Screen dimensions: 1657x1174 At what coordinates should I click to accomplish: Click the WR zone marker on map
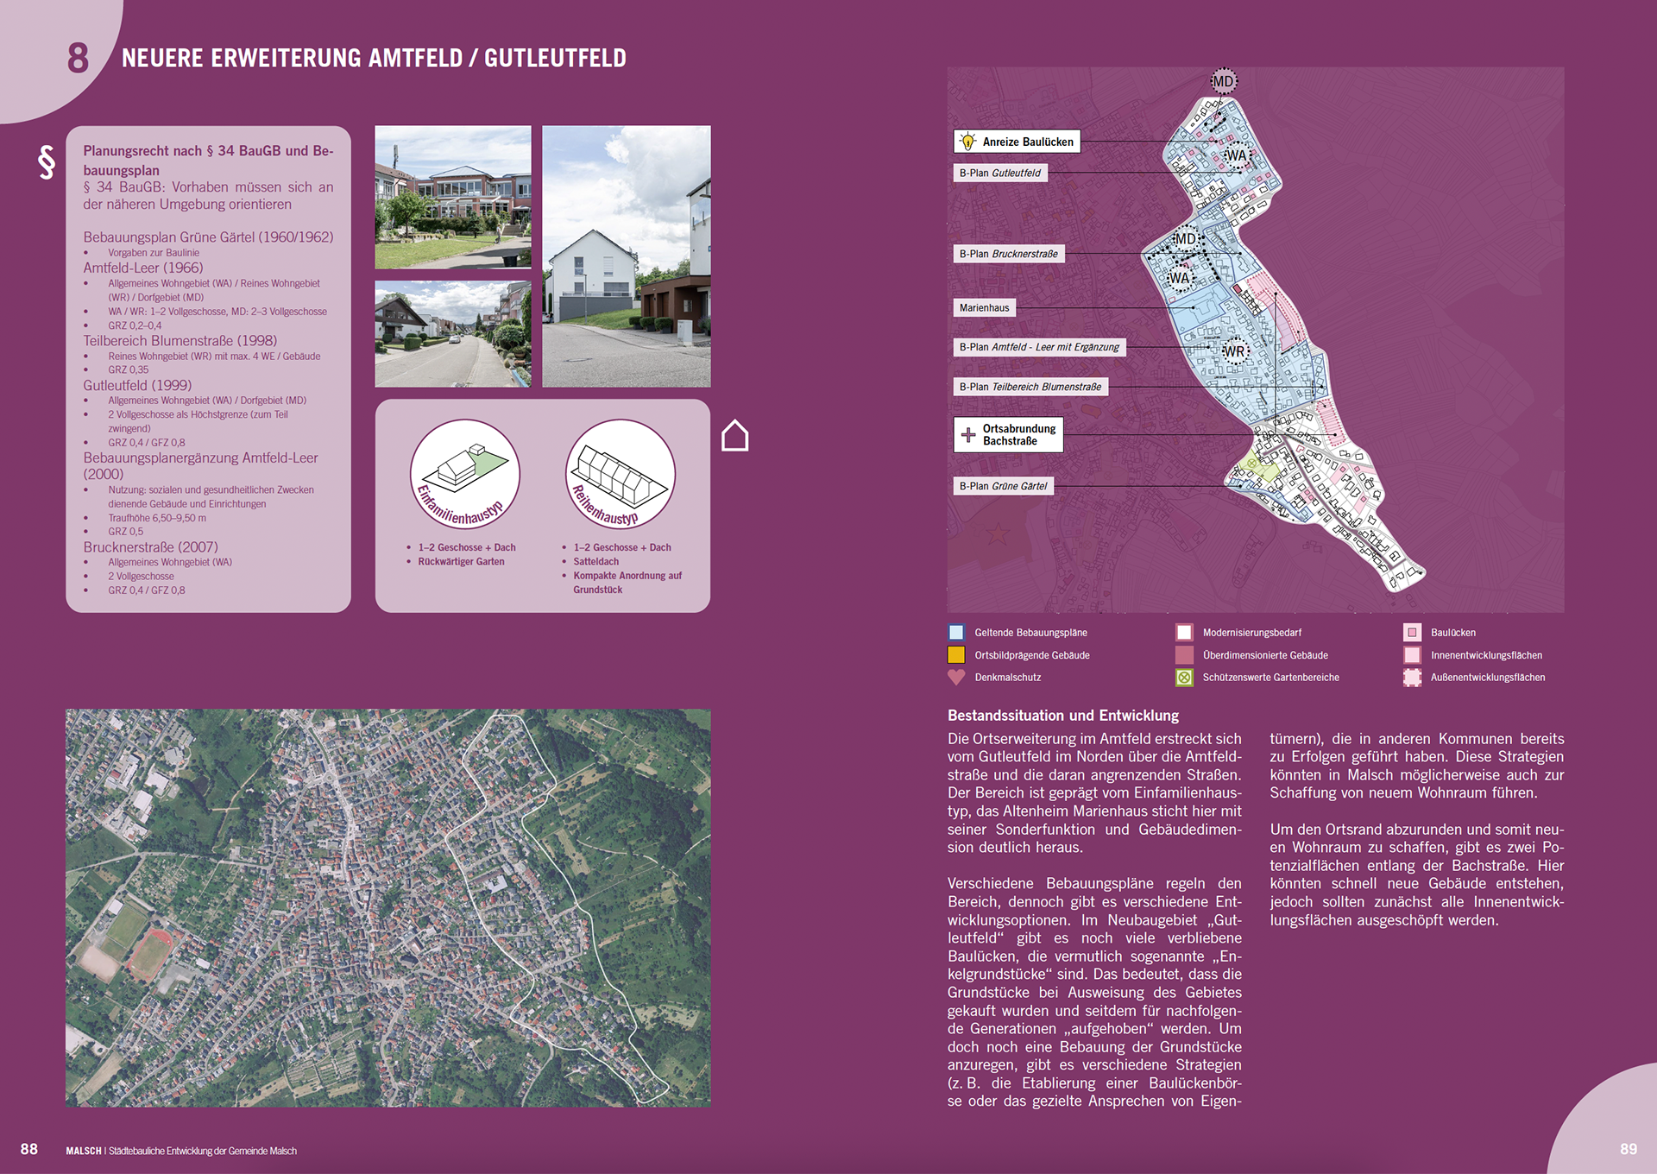(1234, 351)
